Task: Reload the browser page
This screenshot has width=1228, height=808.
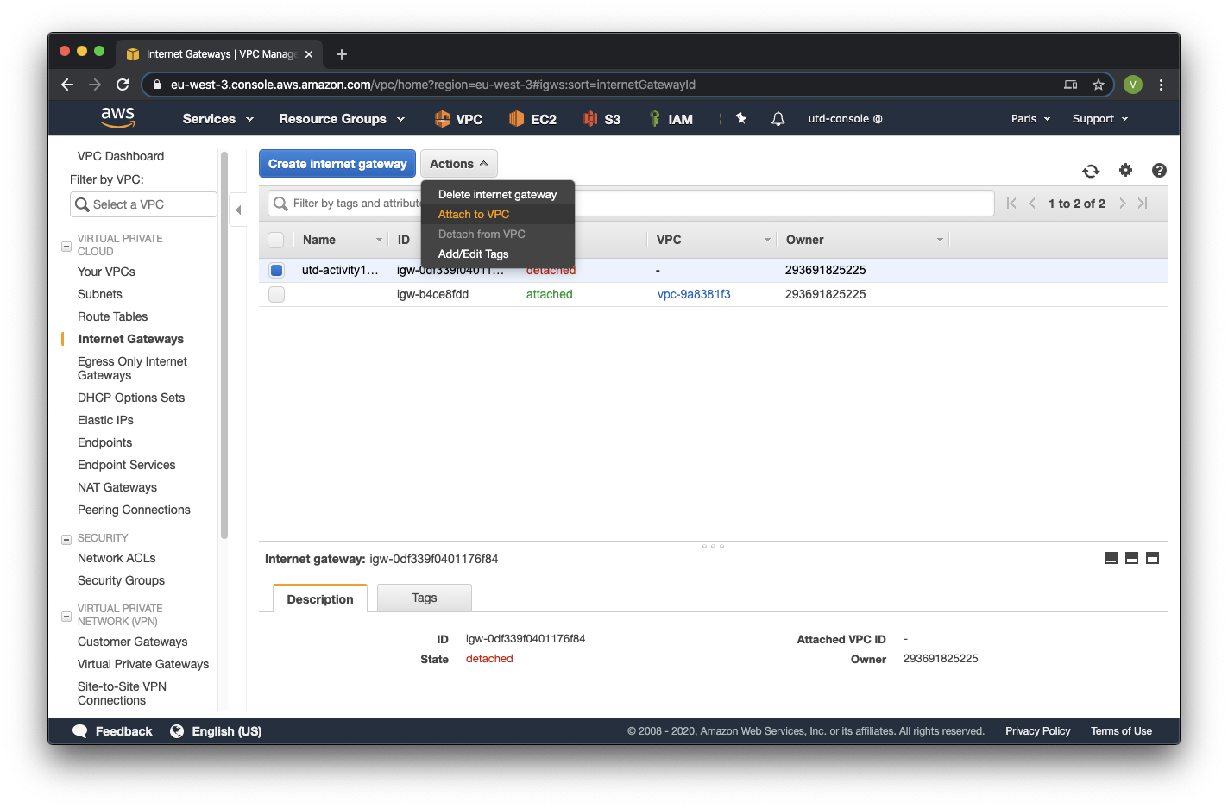Action: tap(123, 85)
